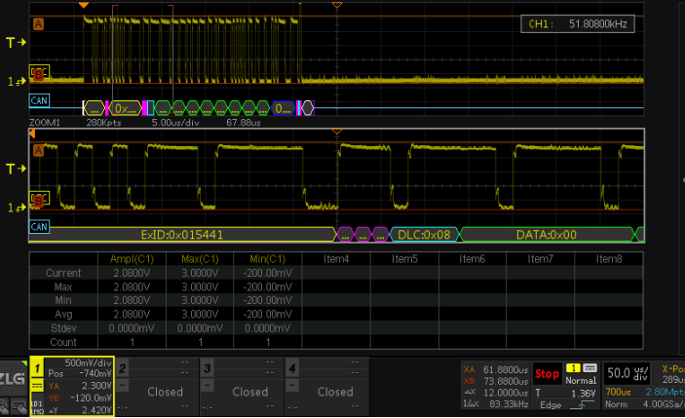
Task: Click the YA 2.300V cursor readout
Action: click(x=80, y=386)
